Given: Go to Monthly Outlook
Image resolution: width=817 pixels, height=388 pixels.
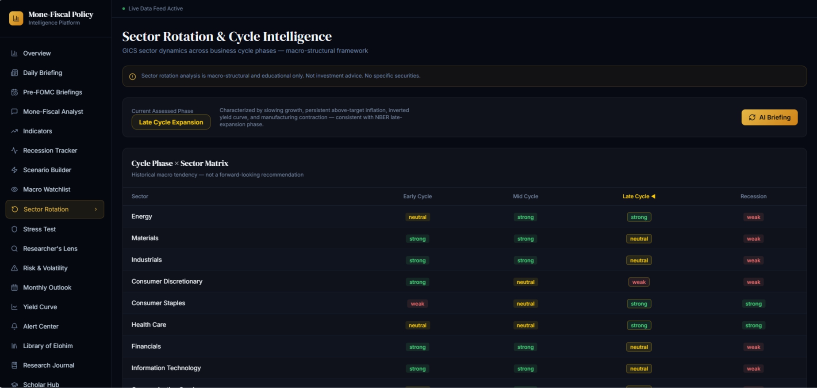Looking at the screenshot, I should point(55,287).
